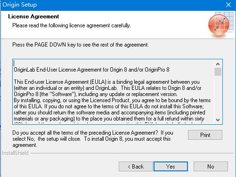Place cursor on the 'By installing, copying' line
Viewport: 236px width, 177px height.
pyautogui.click(x=112, y=100)
